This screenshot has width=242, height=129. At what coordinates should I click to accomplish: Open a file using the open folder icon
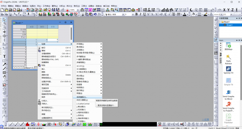[45, 10]
